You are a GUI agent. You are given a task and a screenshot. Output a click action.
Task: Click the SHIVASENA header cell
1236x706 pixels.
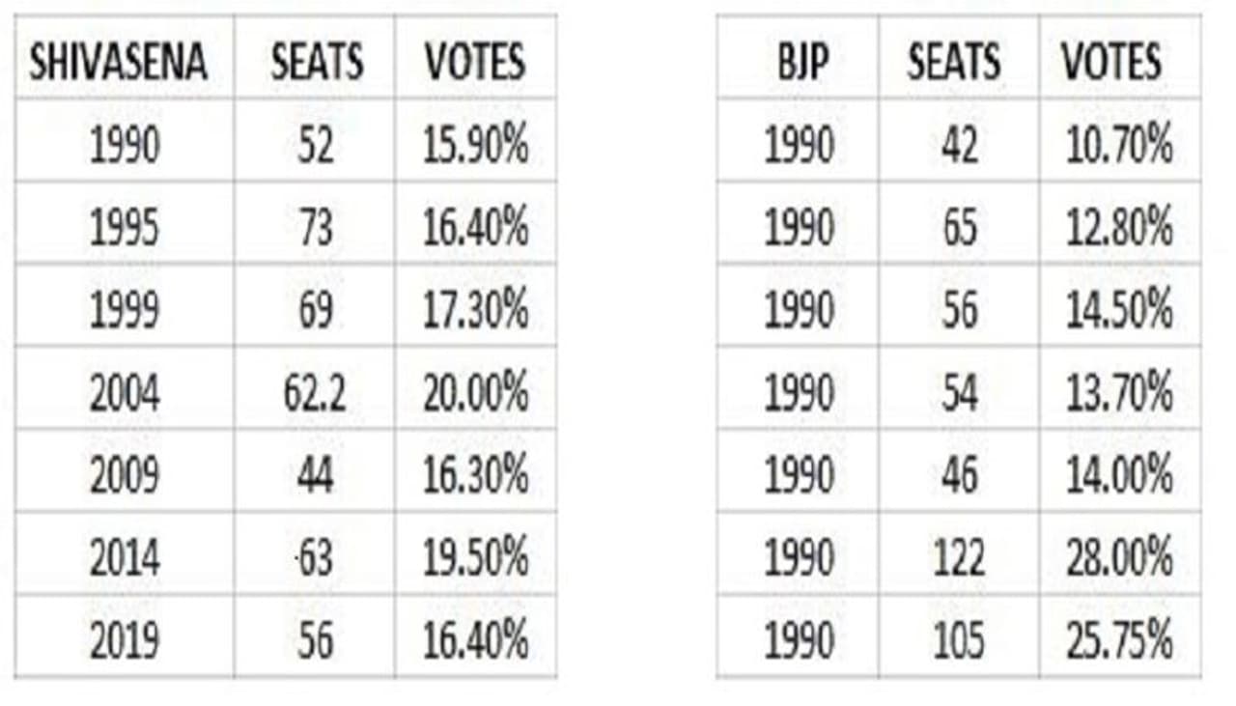click(x=119, y=64)
